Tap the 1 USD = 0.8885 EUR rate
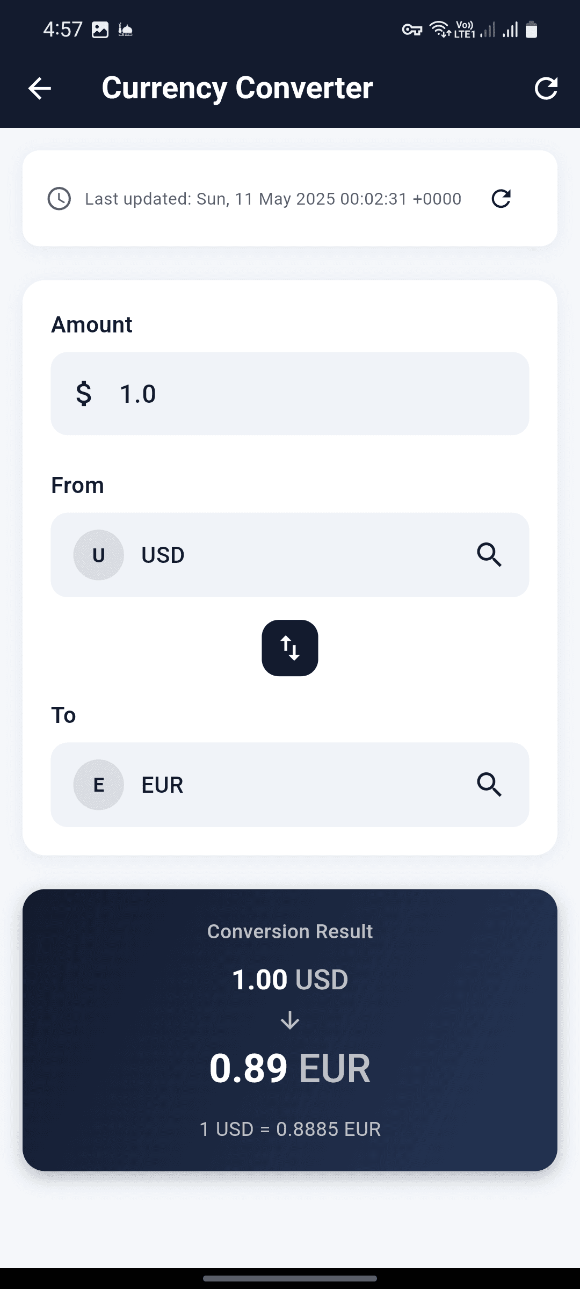The height and width of the screenshot is (1289, 580). 290,1129
